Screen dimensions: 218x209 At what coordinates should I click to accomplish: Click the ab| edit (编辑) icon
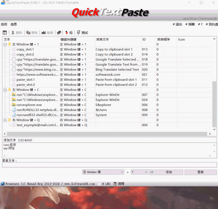[44, 33]
